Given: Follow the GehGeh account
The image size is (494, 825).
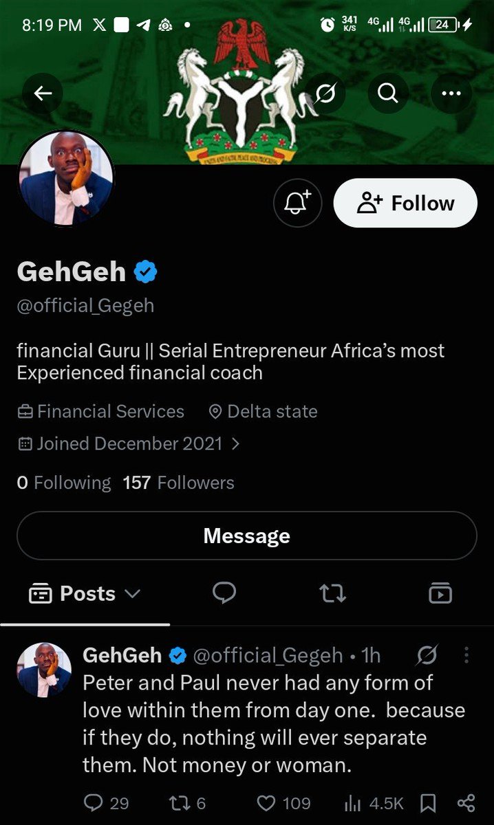Looking at the screenshot, I should point(405,203).
